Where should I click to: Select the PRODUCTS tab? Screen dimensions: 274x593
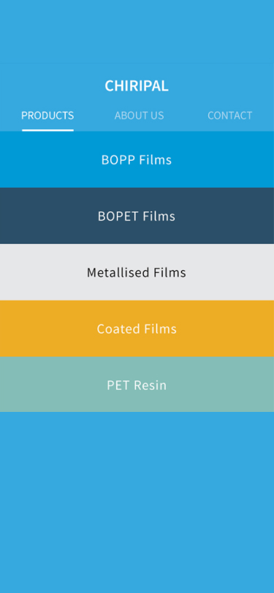click(47, 115)
